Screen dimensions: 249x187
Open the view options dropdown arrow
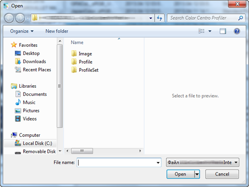[210, 31]
